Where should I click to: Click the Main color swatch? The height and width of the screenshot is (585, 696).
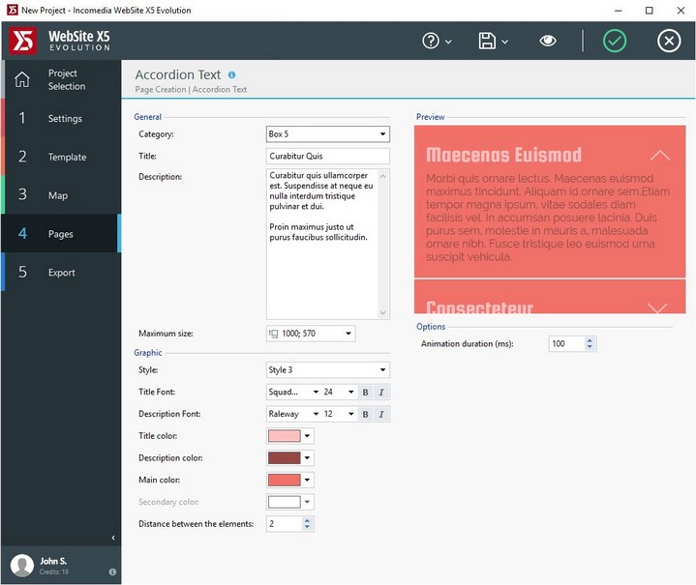284,480
